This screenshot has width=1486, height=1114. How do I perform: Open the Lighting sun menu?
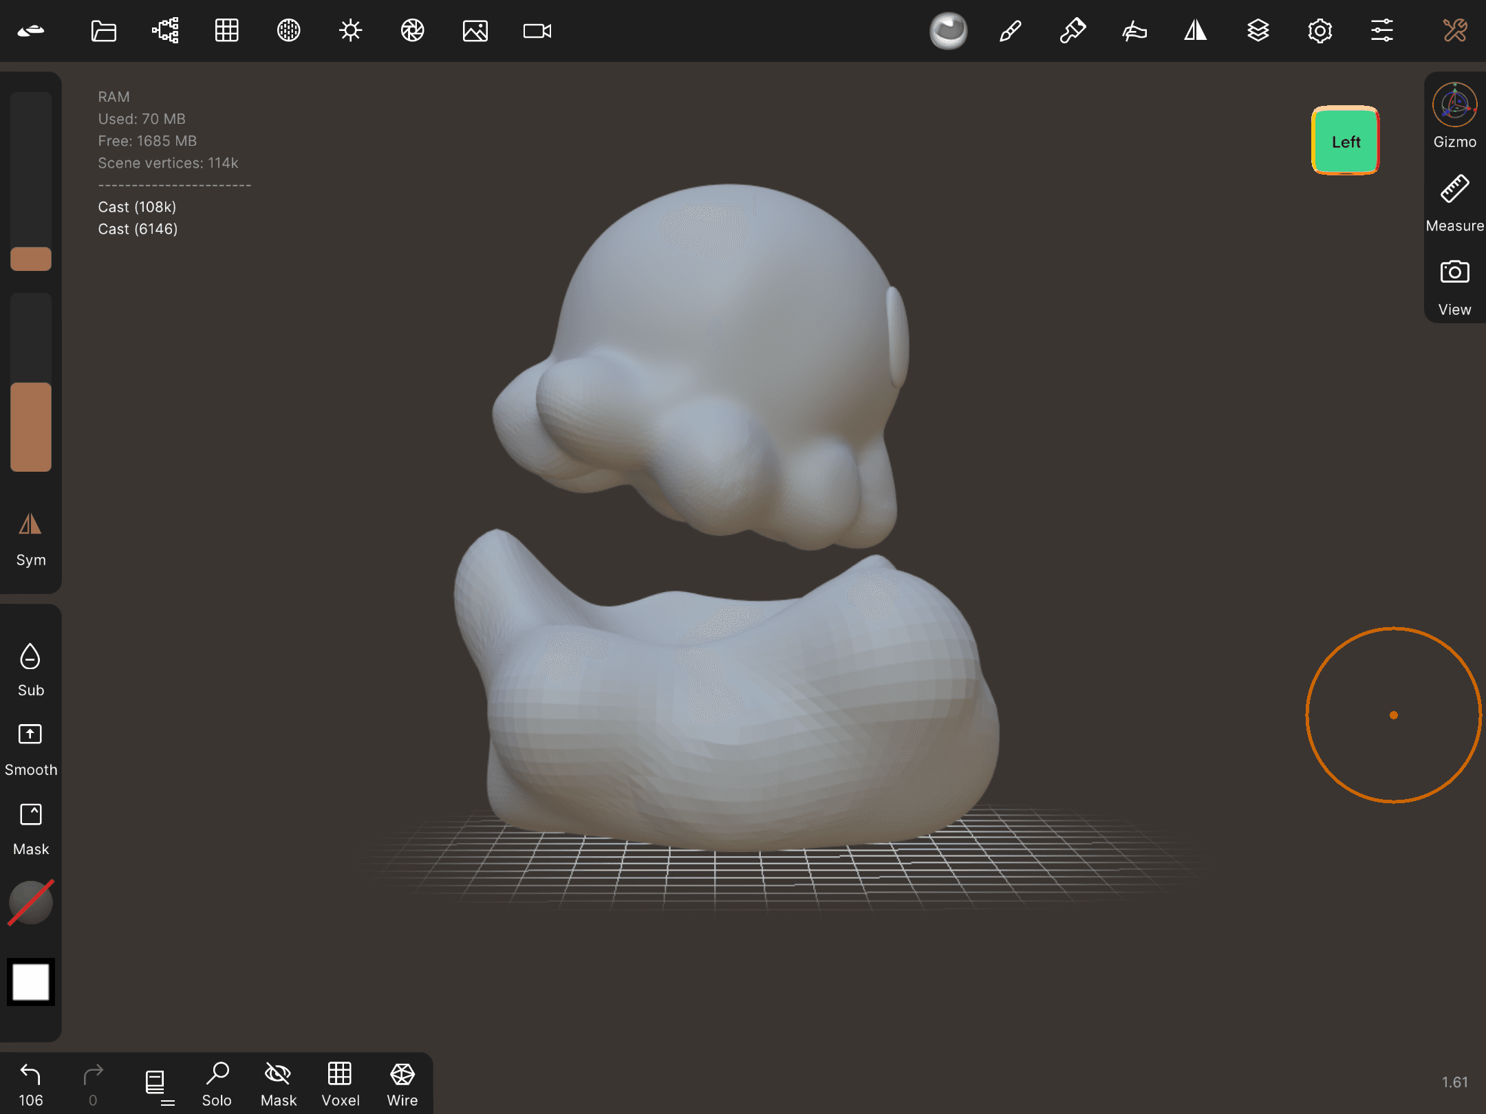coord(350,31)
